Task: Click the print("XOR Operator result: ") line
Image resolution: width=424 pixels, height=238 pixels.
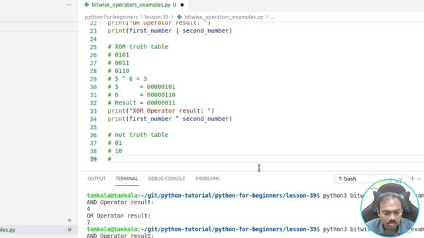Action: (161, 111)
